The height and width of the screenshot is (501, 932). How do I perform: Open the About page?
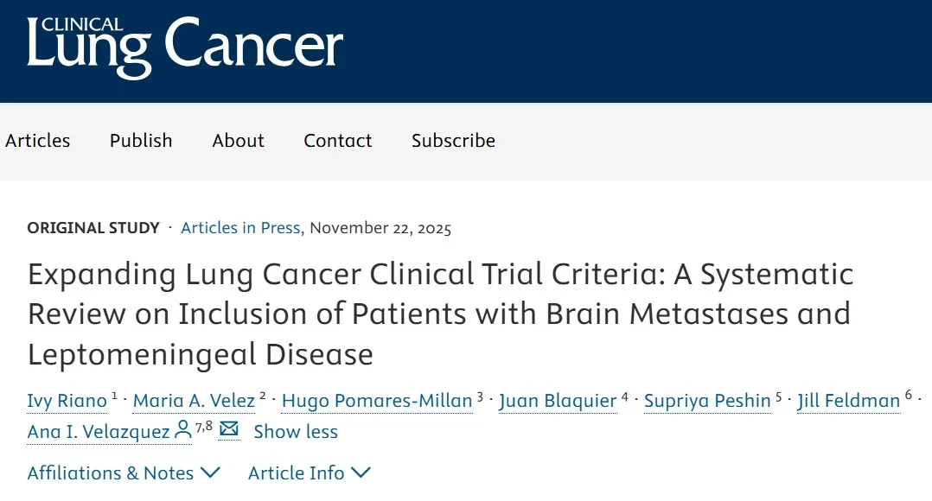[x=238, y=140]
